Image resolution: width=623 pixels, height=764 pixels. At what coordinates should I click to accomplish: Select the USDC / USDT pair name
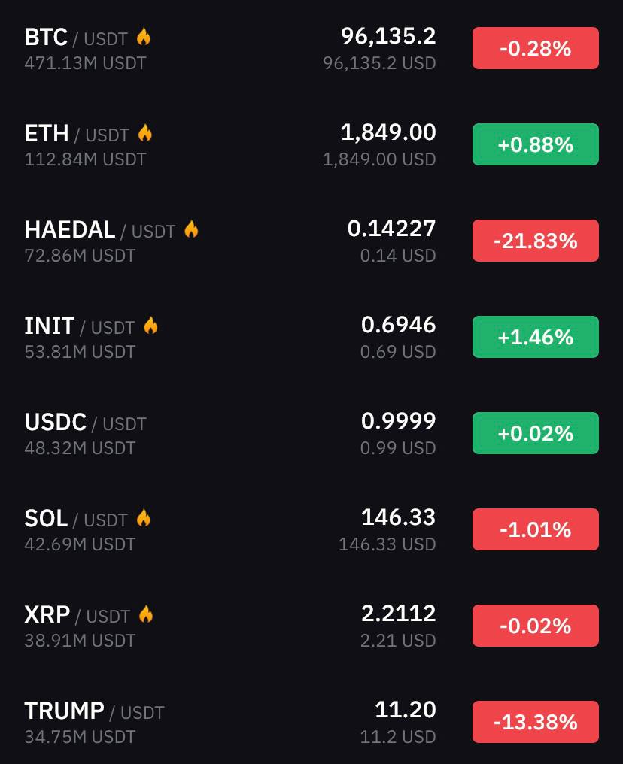pos(85,422)
